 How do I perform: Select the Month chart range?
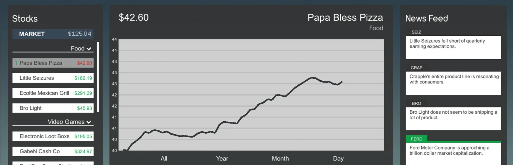tap(280, 158)
